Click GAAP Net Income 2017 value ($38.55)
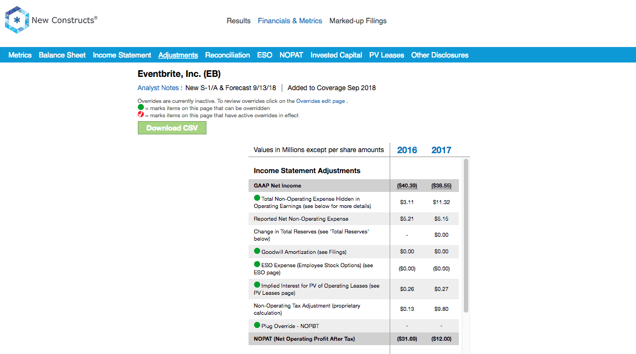Screen dimensions: 636x354 [x=441, y=186]
